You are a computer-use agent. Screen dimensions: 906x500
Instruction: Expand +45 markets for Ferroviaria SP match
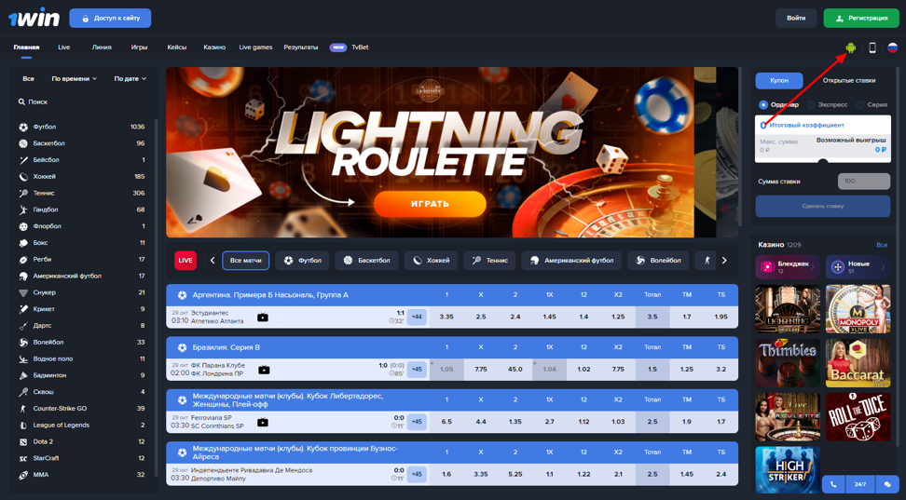coord(417,422)
